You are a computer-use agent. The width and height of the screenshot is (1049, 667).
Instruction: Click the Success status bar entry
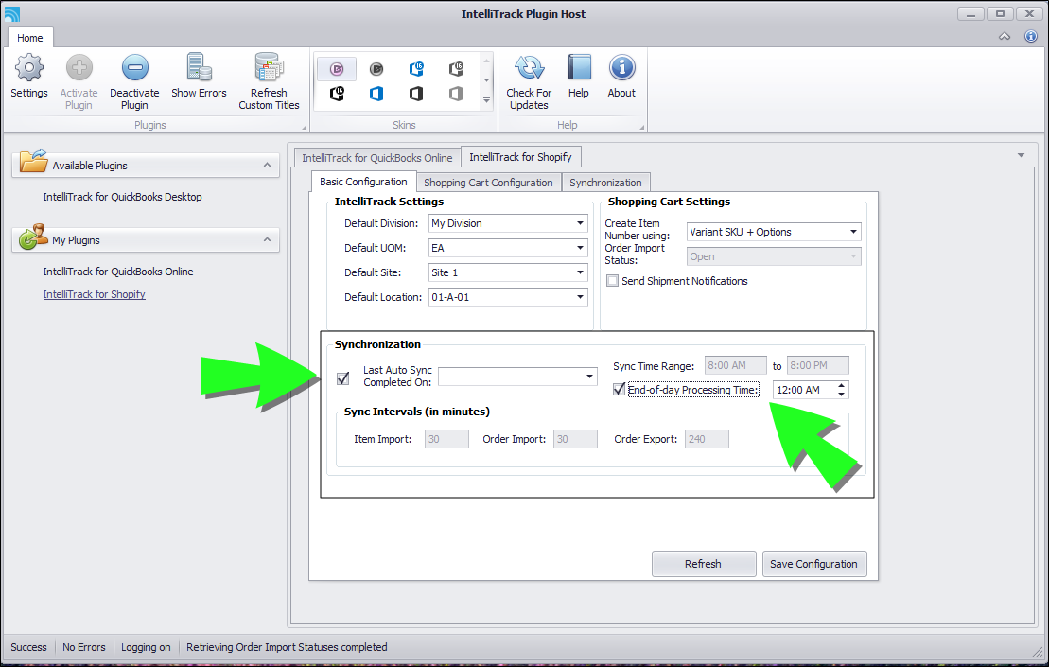pyautogui.click(x=28, y=647)
